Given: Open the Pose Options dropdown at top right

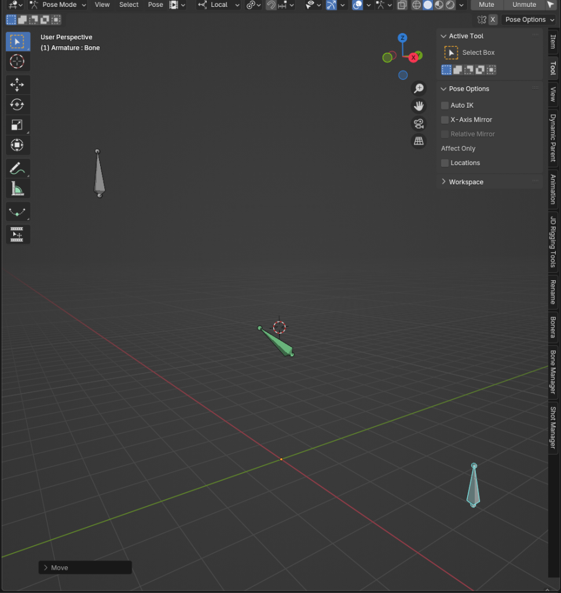Looking at the screenshot, I should click(x=528, y=19).
